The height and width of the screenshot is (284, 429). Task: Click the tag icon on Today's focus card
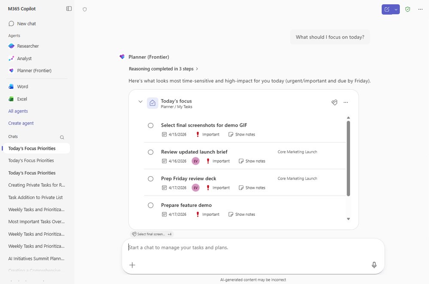335,102
